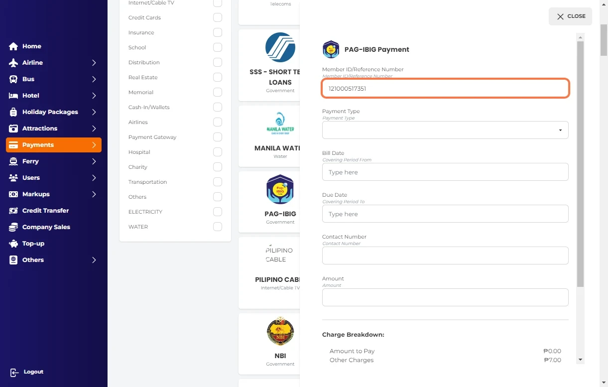Expand the Markups menu arrow
Image resolution: width=608 pixels, height=387 pixels.
point(94,194)
